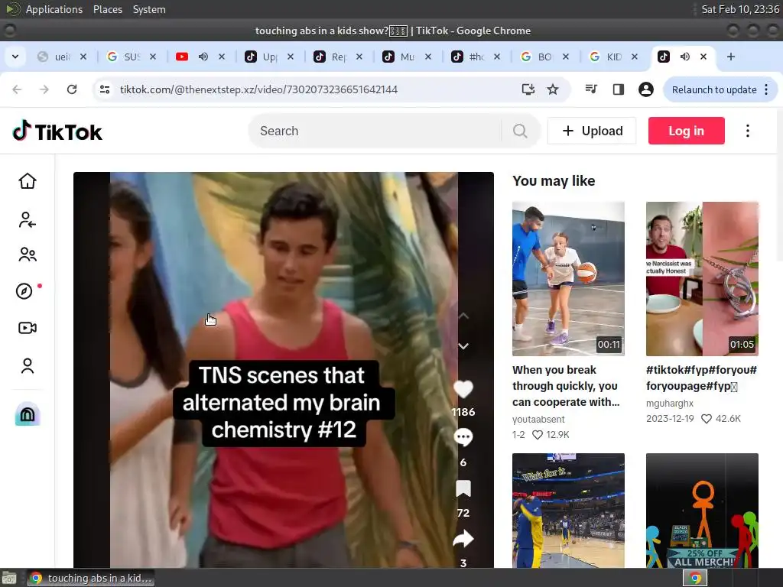
Task: Open the Profile sidebar icon
Action: coord(28,366)
